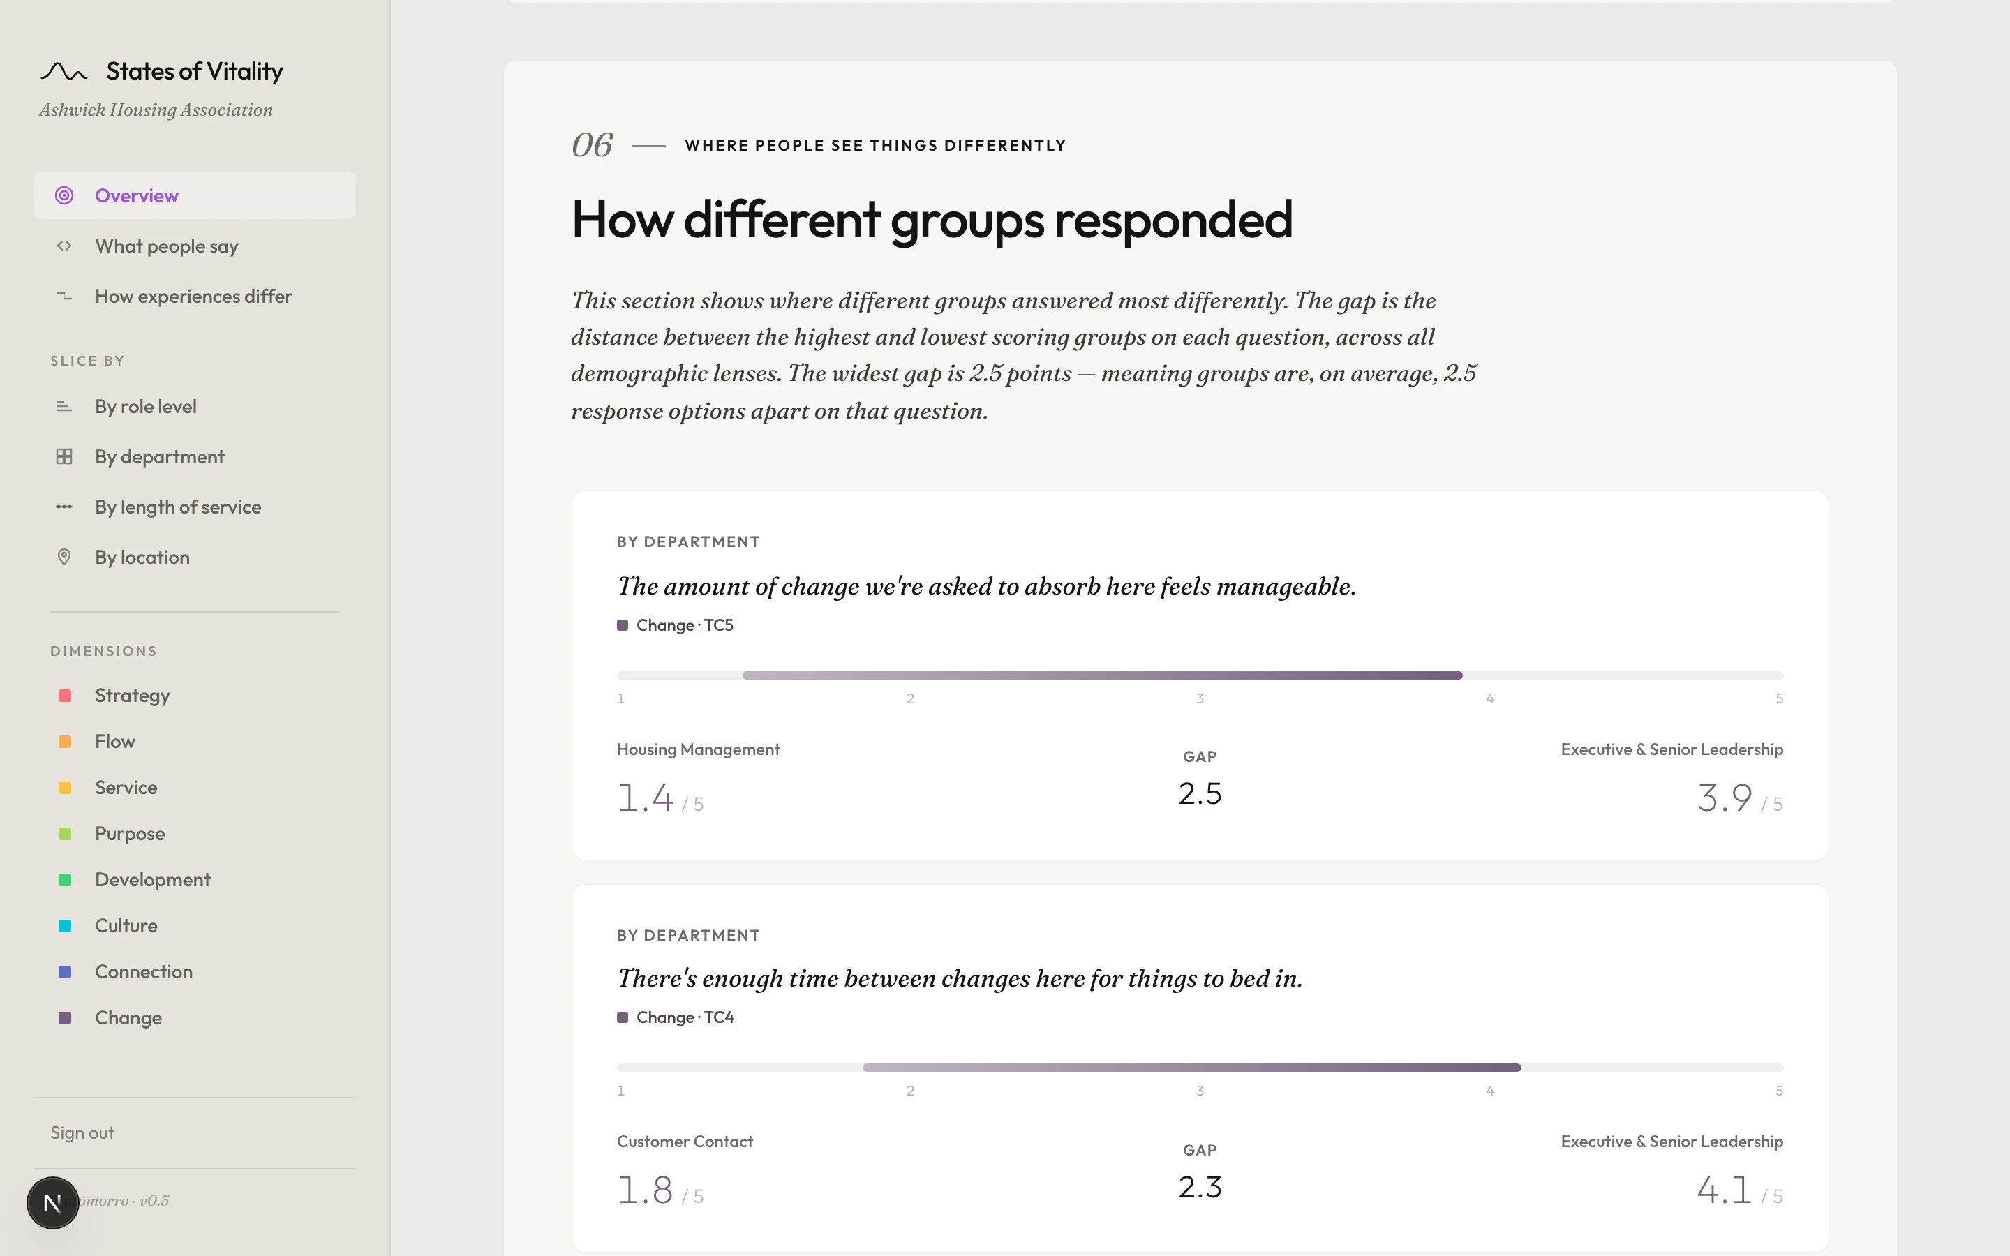Click the Overview target icon
The height and width of the screenshot is (1256, 2010).
(x=64, y=195)
